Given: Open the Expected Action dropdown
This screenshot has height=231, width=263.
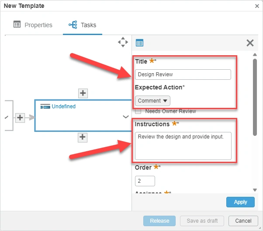Looking at the screenshot, I should pos(152,101).
